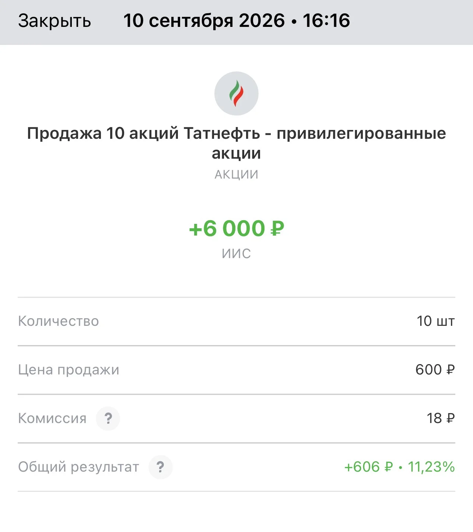This screenshot has height=532, width=473.
Task: Tap the word акции in title's second line
Action: coord(236,154)
